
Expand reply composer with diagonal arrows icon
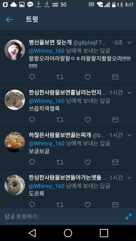129,216
